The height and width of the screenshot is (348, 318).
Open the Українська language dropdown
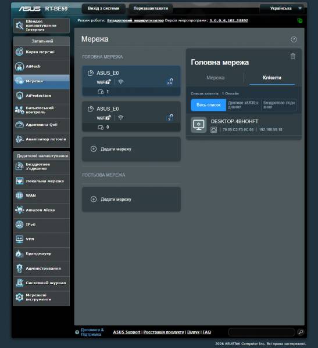point(283,9)
